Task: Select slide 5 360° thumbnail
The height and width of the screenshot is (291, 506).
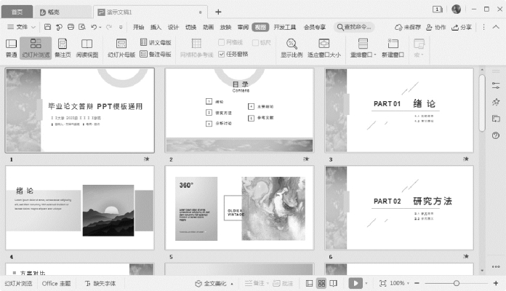Action: pos(239,207)
